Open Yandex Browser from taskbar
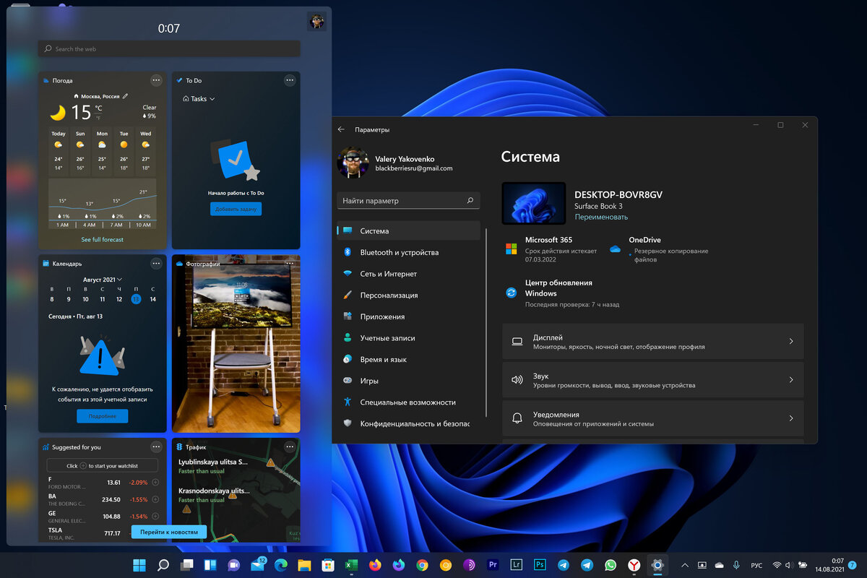 click(633, 565)
